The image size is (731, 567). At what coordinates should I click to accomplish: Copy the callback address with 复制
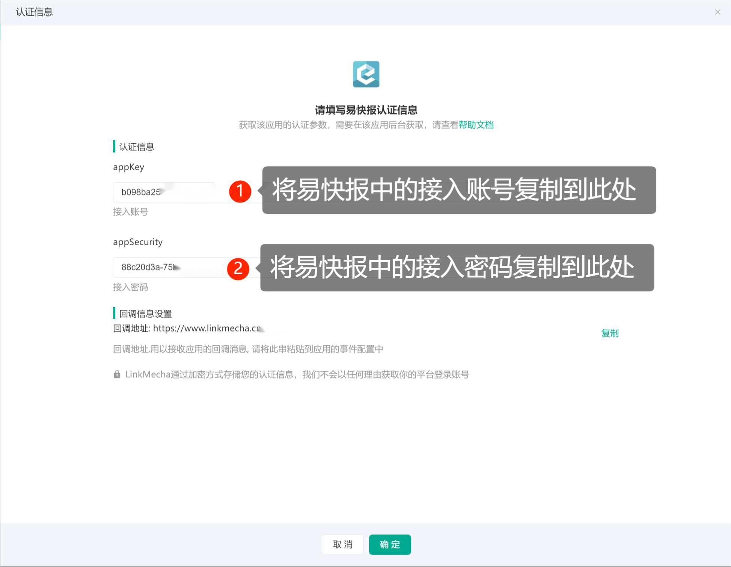610,333
